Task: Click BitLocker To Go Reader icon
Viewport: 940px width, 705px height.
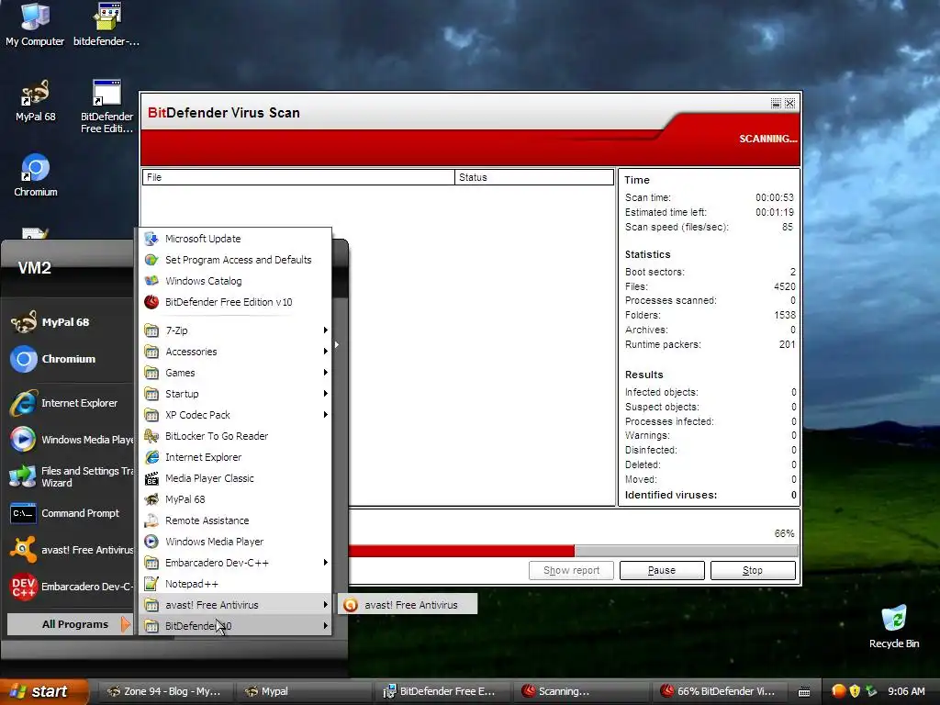Action: point(151,436)
